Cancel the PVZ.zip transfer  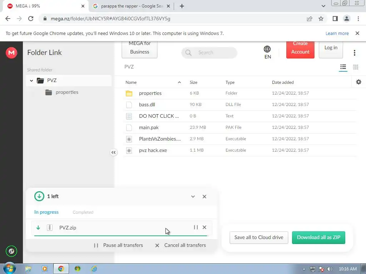pyautogui.click(x=204, y=227)
